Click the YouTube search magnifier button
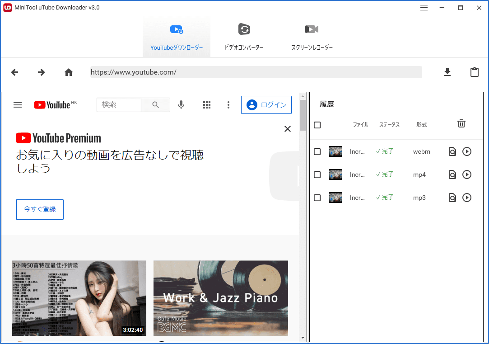 tap(156, 104)
